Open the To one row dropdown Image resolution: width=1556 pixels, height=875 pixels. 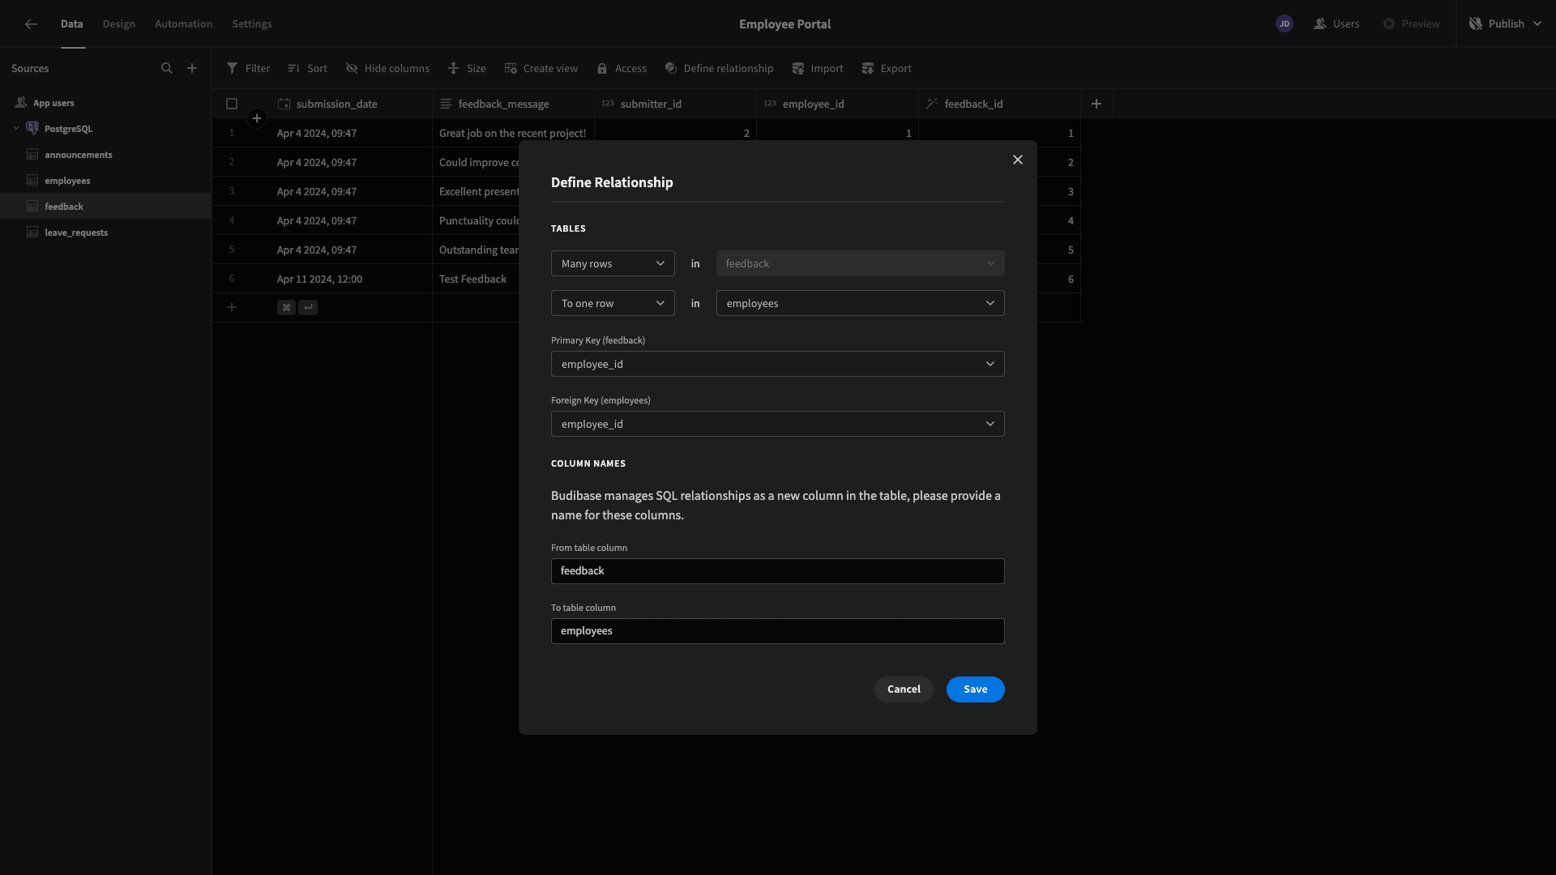click(613, 303)
